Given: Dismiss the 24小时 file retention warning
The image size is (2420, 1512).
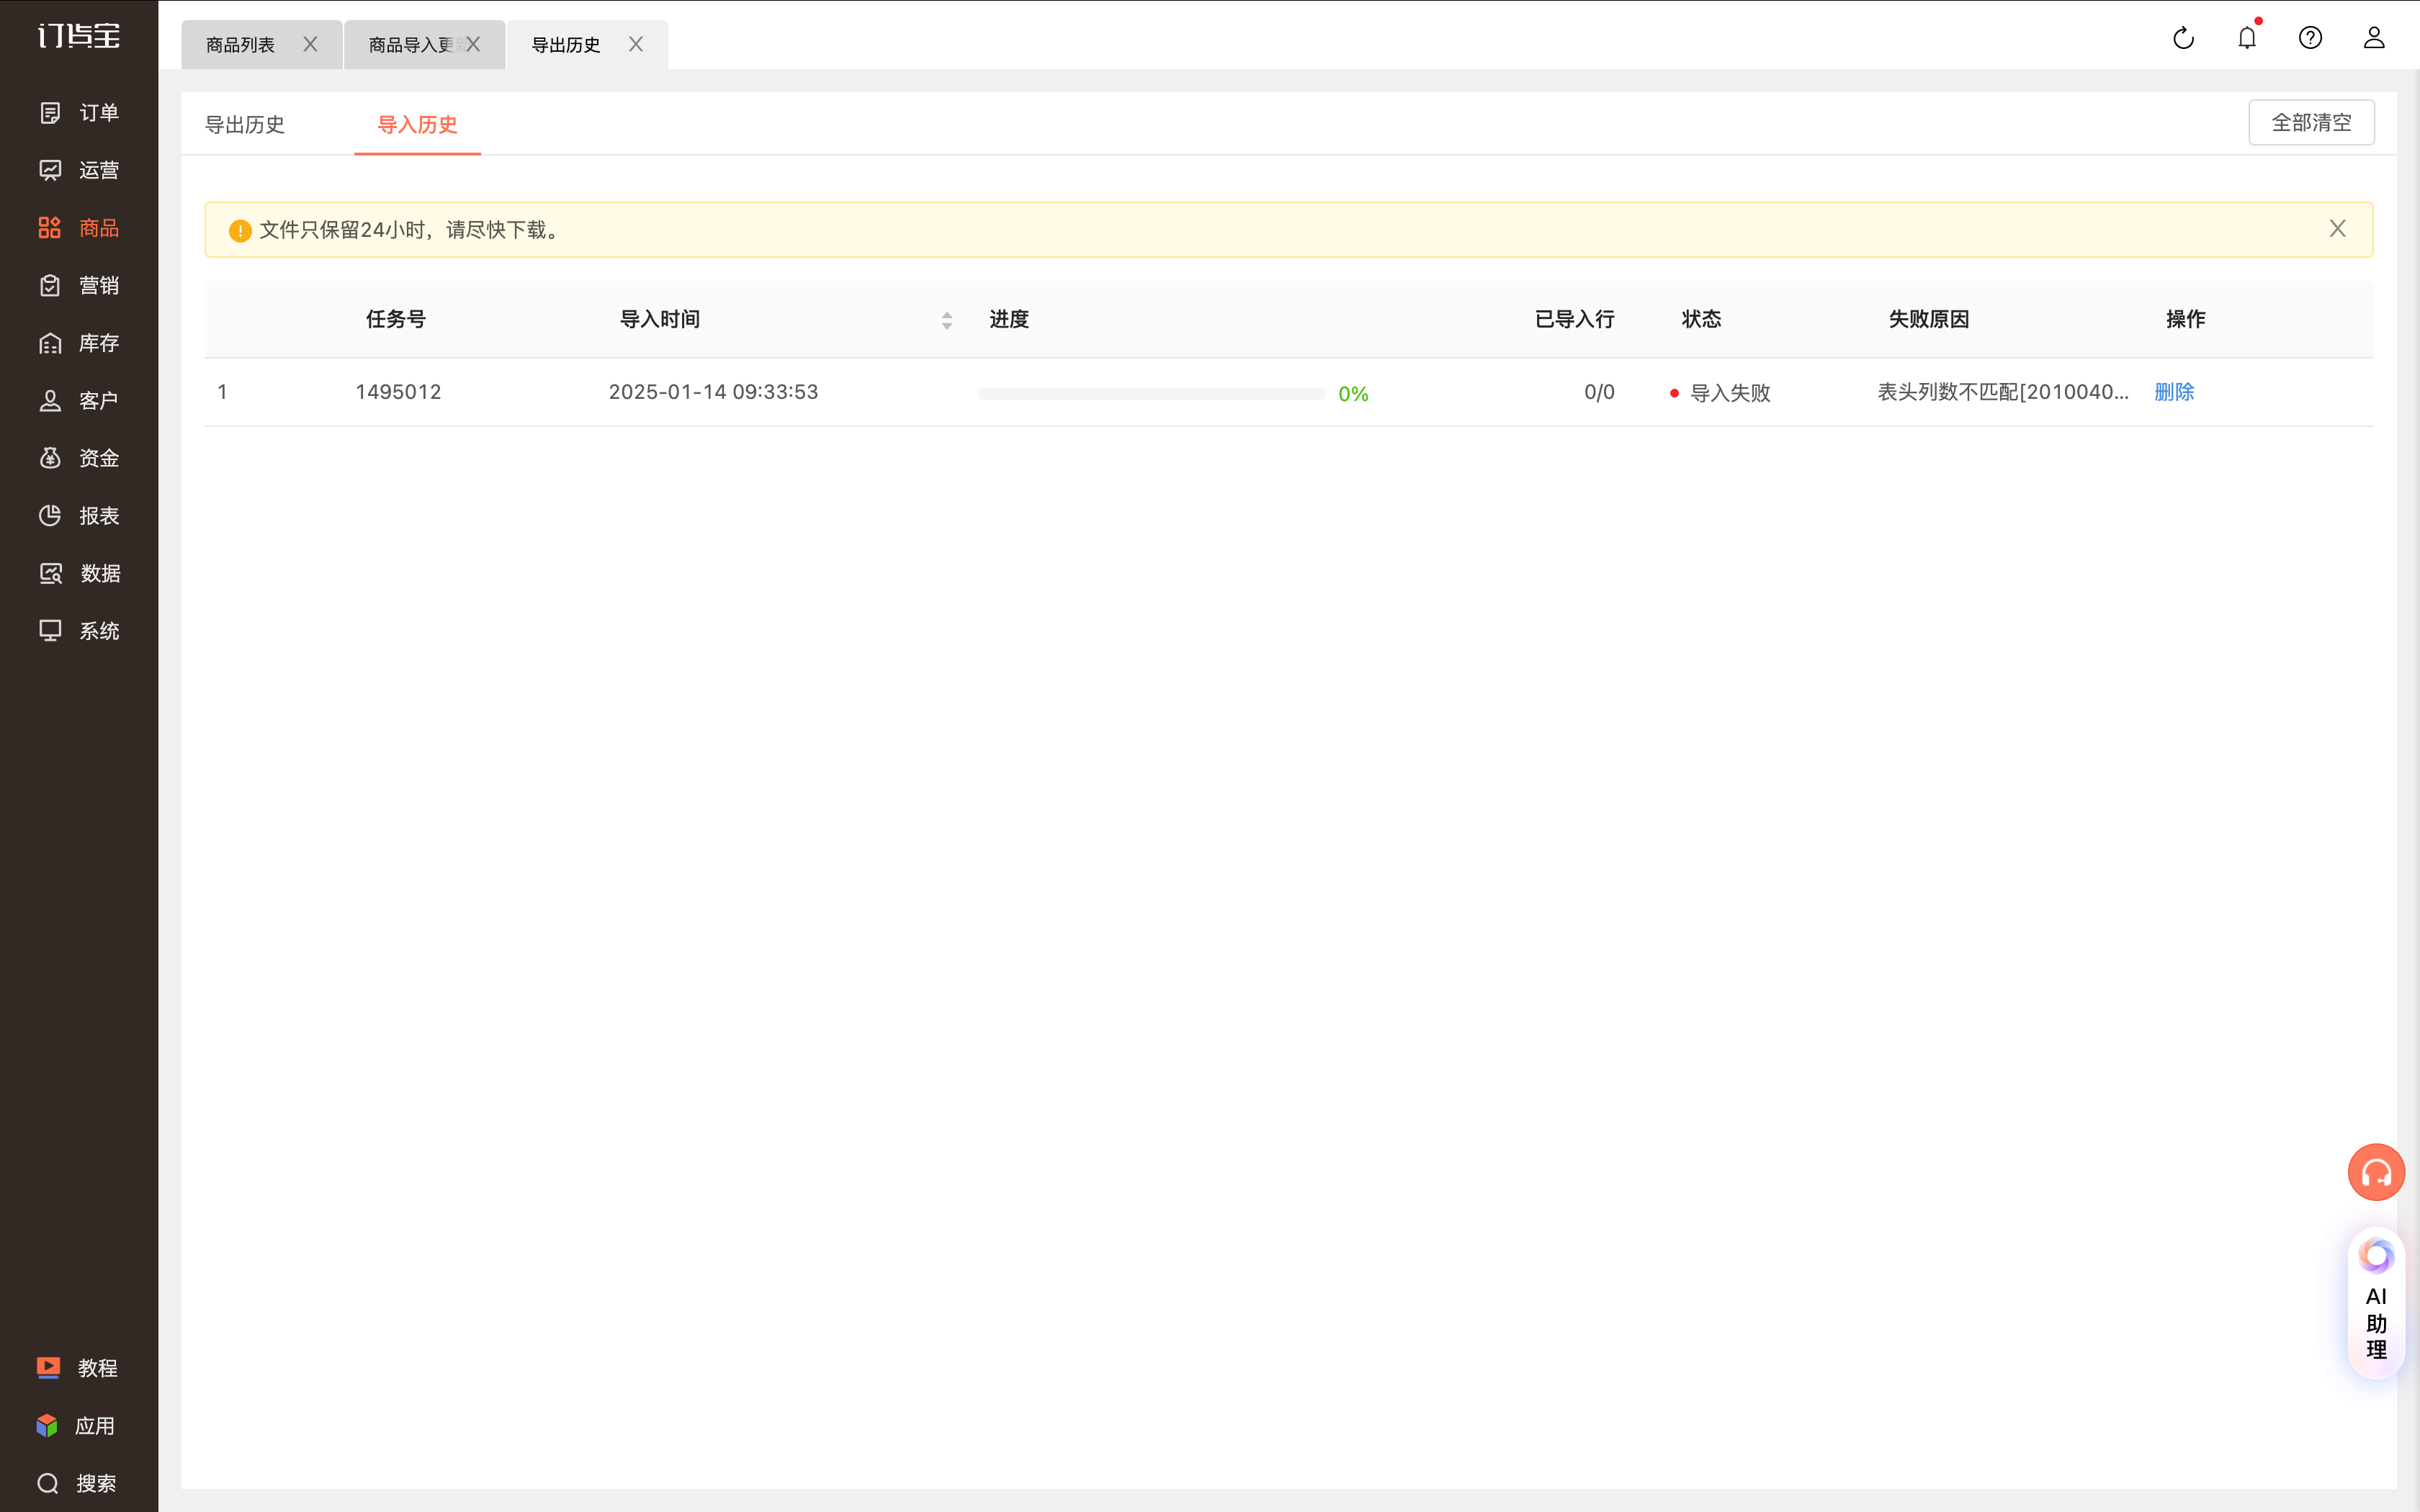Looking at the screenshot, I should coord(2337,229).
